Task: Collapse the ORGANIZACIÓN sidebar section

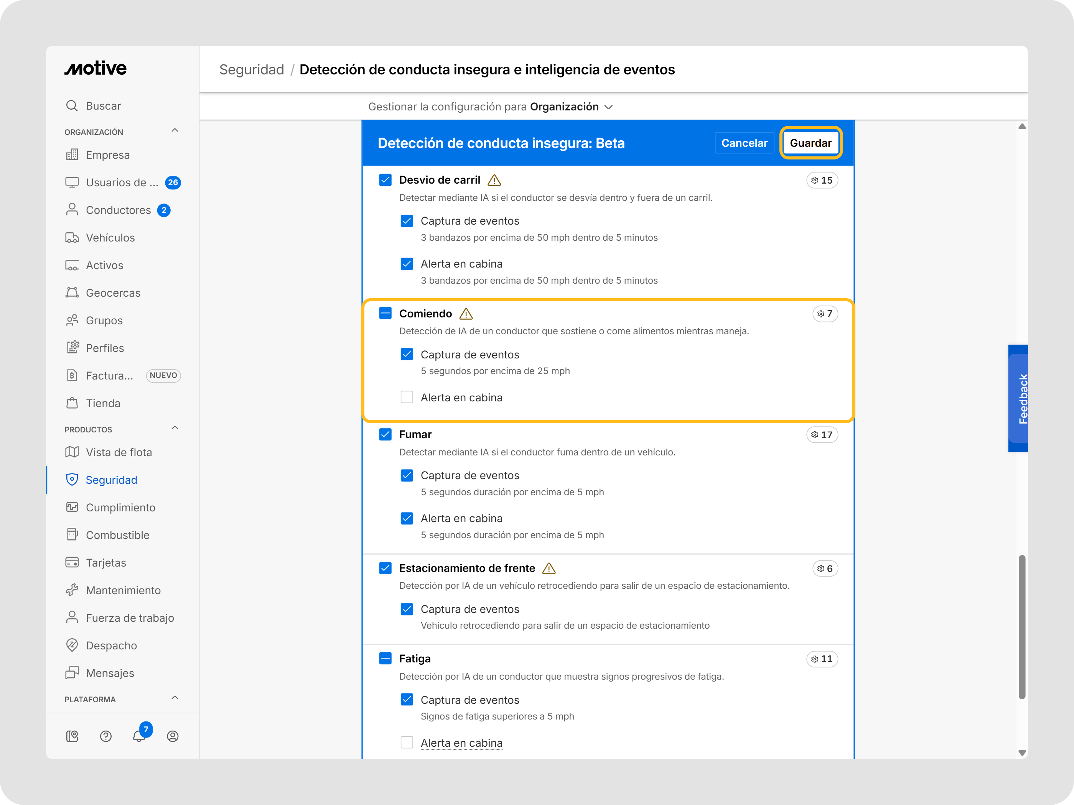Action: pos(175,131)
